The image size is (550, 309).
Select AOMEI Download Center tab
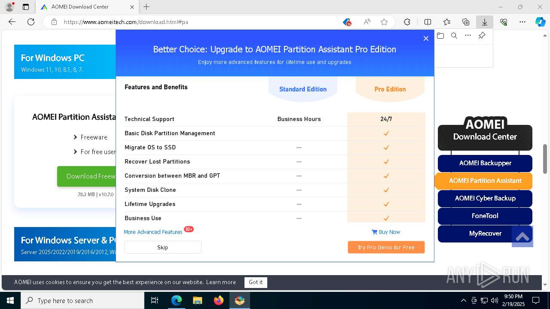coord(86,7)
